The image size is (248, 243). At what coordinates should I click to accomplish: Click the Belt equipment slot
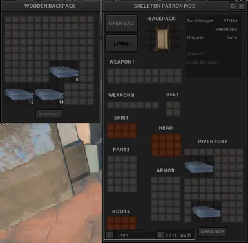click(173, 109)
